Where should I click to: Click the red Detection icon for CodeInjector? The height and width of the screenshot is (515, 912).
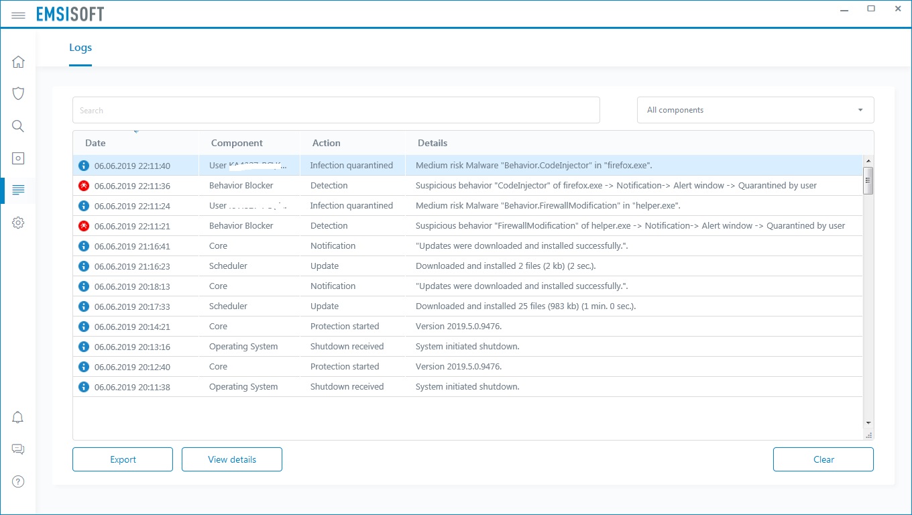coord(84,186)
